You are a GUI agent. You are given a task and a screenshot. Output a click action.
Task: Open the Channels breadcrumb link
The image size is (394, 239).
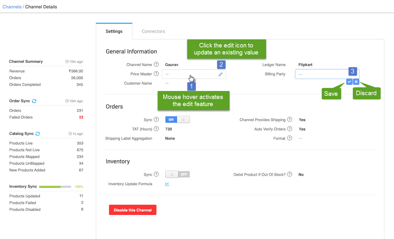tap(12, 6)
